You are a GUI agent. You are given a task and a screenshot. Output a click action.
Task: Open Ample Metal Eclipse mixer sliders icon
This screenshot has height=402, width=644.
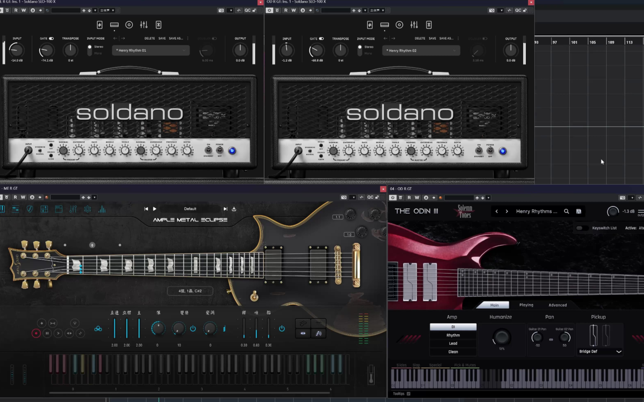(x=73, y=209)
